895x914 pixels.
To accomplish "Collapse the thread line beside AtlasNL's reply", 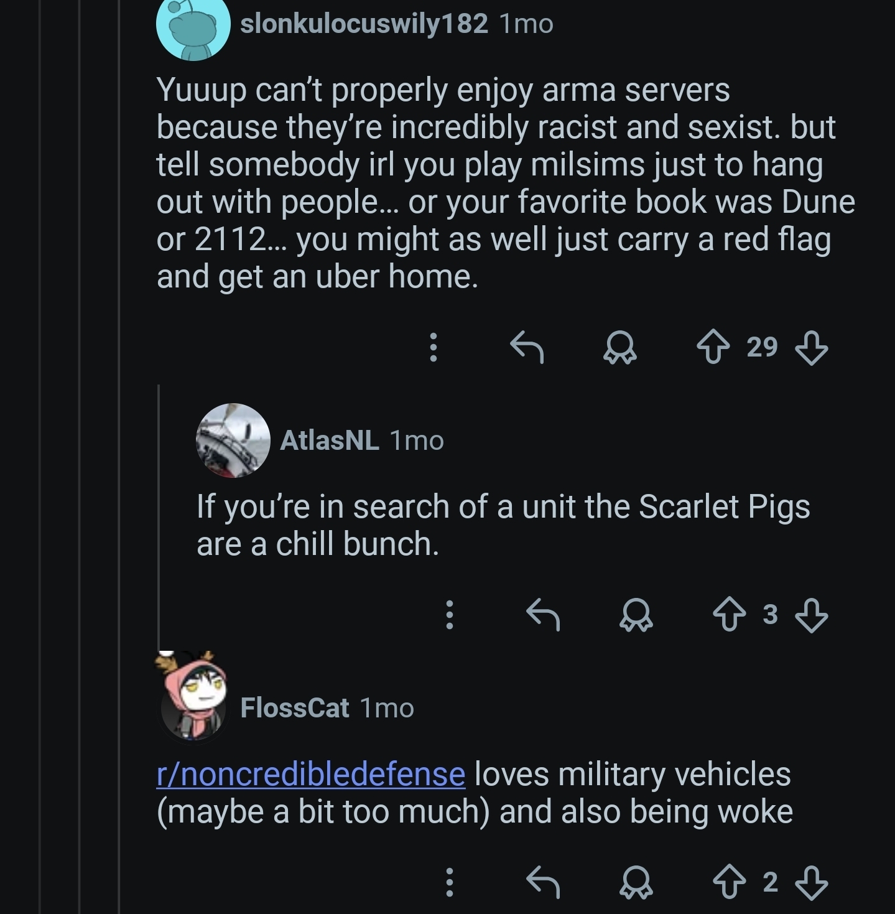I will [x=159, y=516].
